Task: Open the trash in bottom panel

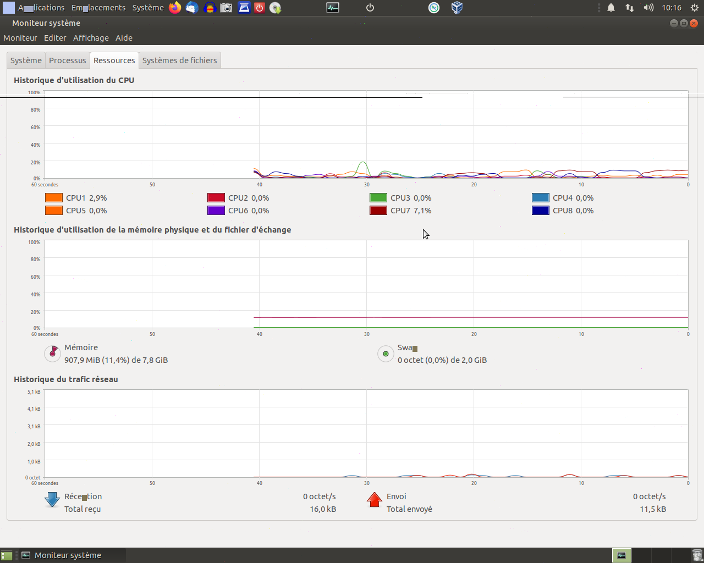Action: [x=697, y=555]
